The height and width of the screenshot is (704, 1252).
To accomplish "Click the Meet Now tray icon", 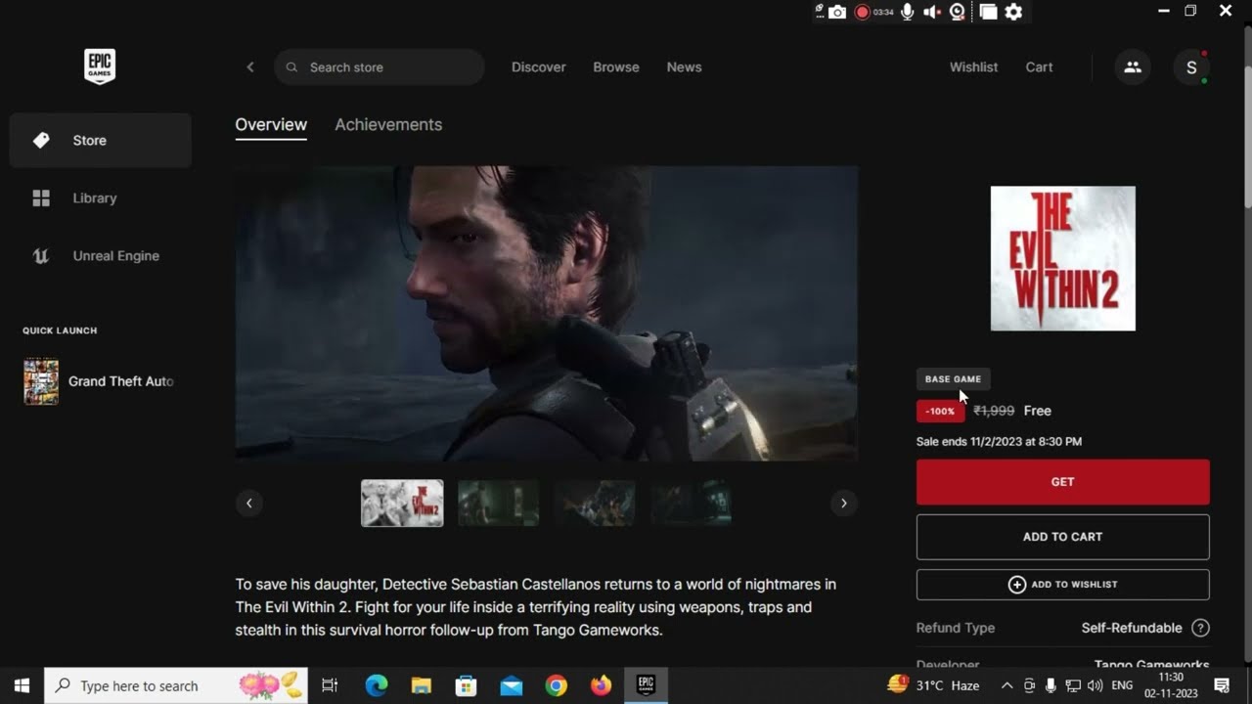I will tap(1029, 685).
